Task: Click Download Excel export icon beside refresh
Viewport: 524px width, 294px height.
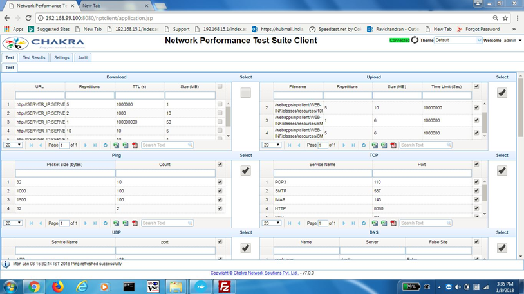Action: pyautogui.click(x=116, y=145)
